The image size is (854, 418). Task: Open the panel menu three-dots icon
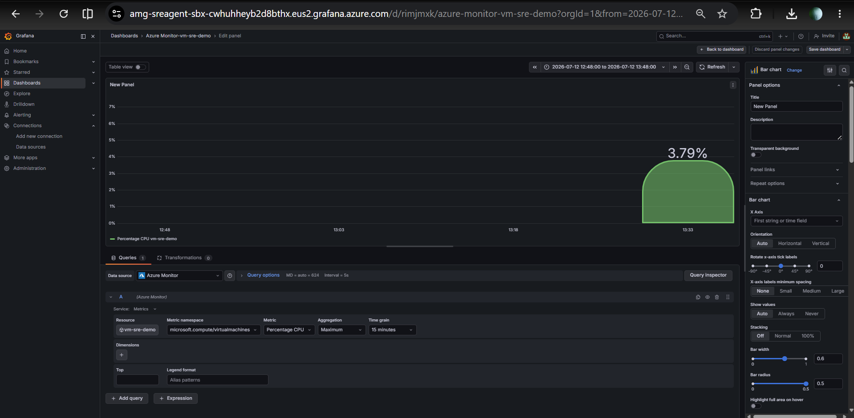pyautogui.click(x=733, y=85)
